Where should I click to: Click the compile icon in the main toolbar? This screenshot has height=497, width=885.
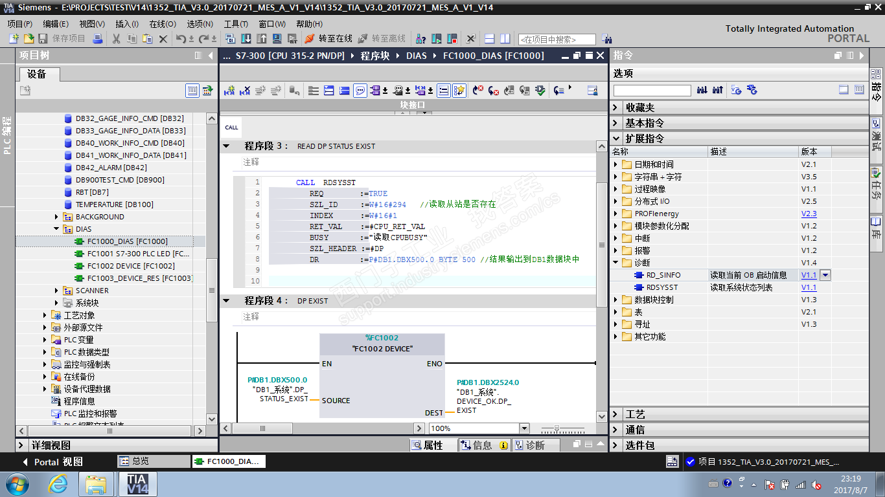click(230, 39)
